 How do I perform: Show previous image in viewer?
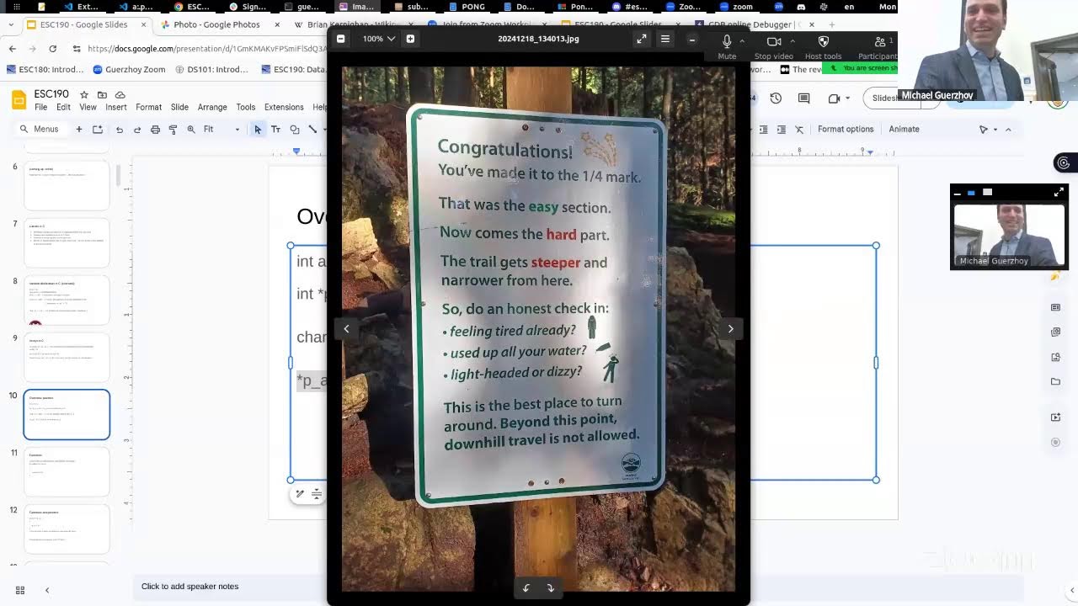tap(346, 329)
